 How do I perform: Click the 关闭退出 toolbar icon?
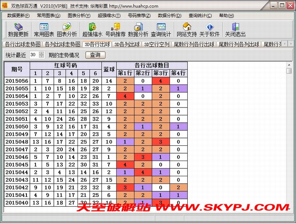235,30
